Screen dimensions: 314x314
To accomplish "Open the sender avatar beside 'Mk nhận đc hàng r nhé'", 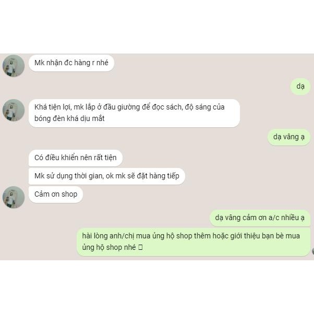I will point(14,66).
